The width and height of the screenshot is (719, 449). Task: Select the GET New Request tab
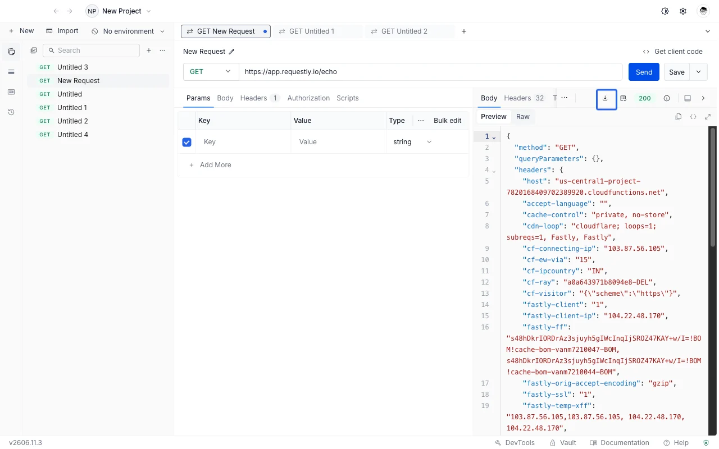click(x=226, y=31)
